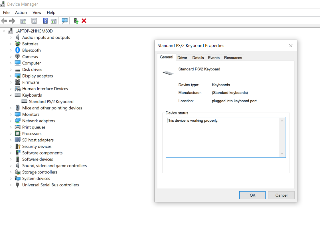Viewport: 320px width, 226px height.
Task: Click the Cameras webcam icon
Action: coord(18,56)
